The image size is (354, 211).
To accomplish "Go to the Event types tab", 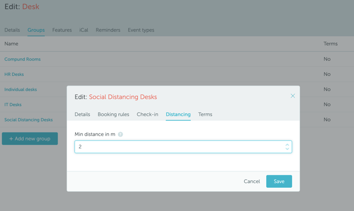I will click(x=141, y=30).
